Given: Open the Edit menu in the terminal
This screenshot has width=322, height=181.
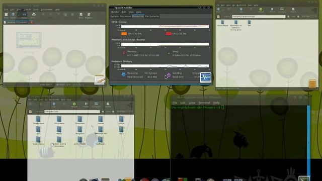Looking at the screenshot, I should coord(183,103).
